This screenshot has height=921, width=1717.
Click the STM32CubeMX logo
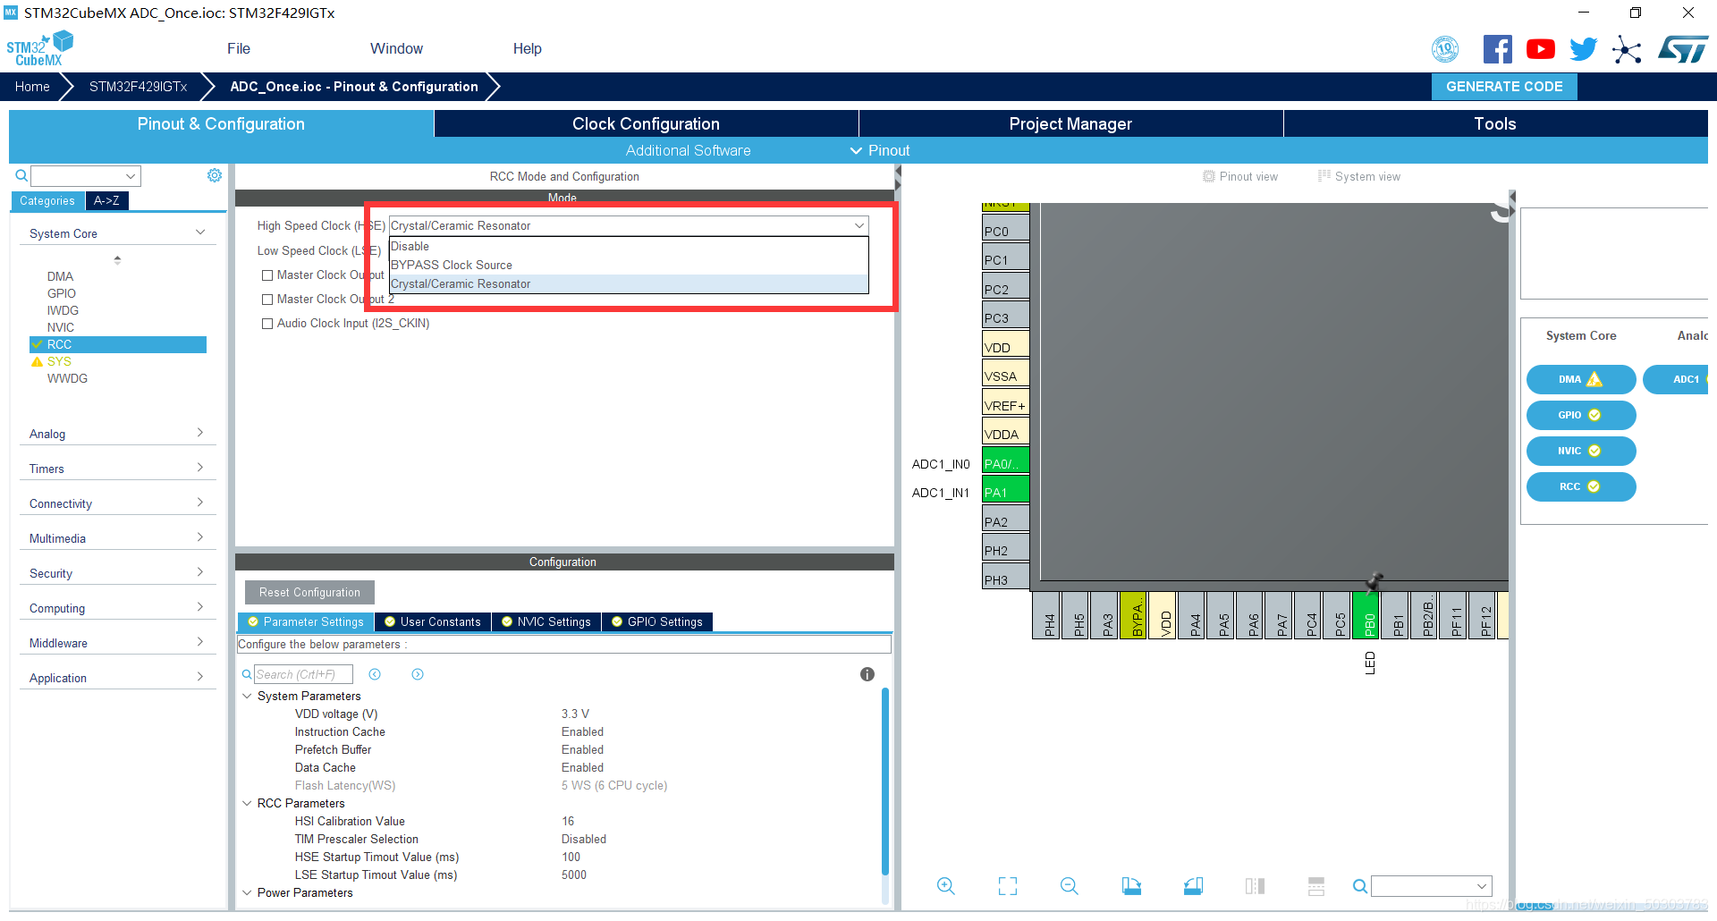(39, 48)
